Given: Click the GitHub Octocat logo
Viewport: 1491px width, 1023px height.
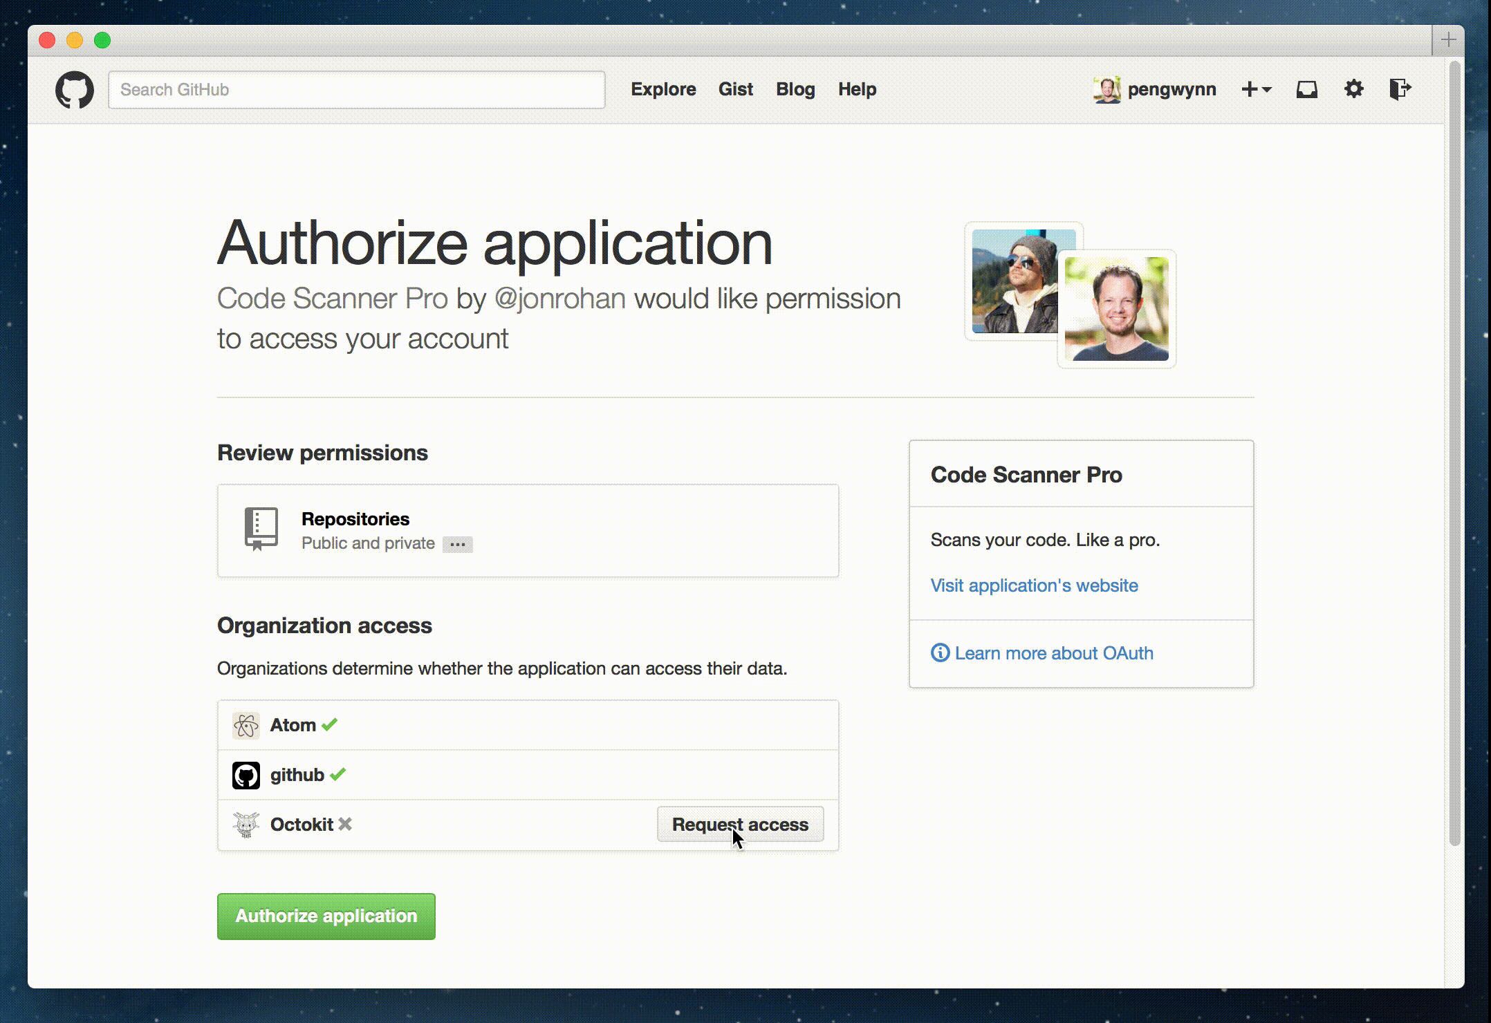Looking at the screenshot, I should pos(75,90).
